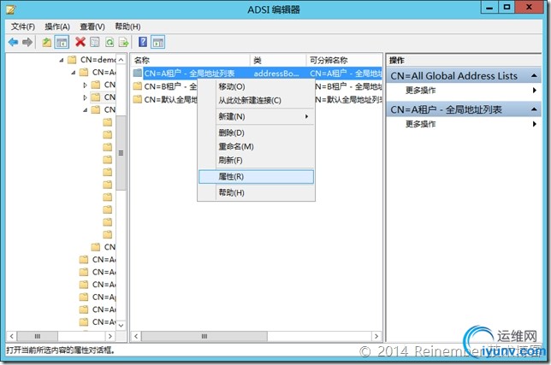
Task: Open 更多操作 under CN=All Global Address Lists
Action: tap(464, 91)
